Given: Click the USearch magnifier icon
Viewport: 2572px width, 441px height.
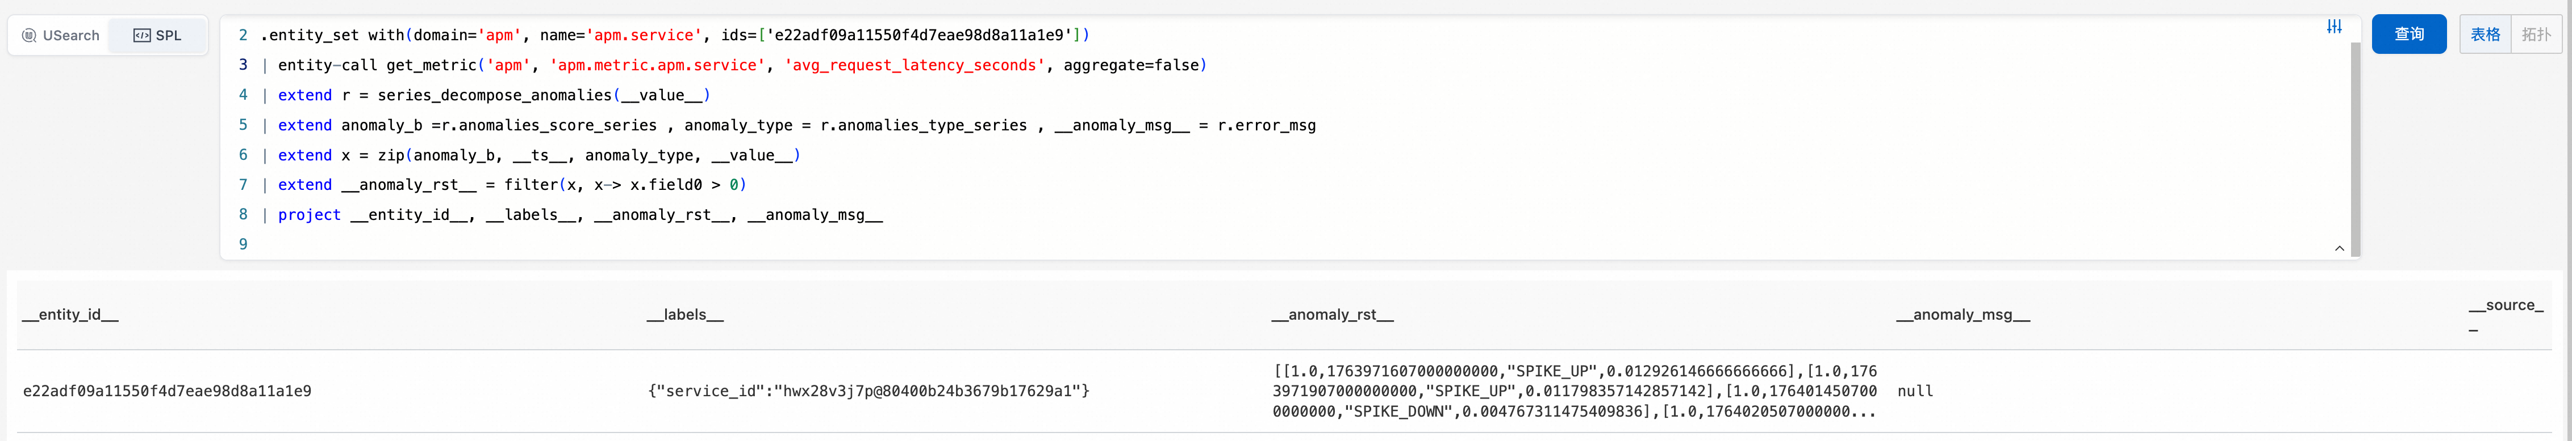Looking at the screenshot, I should click(x=29, y=36).
